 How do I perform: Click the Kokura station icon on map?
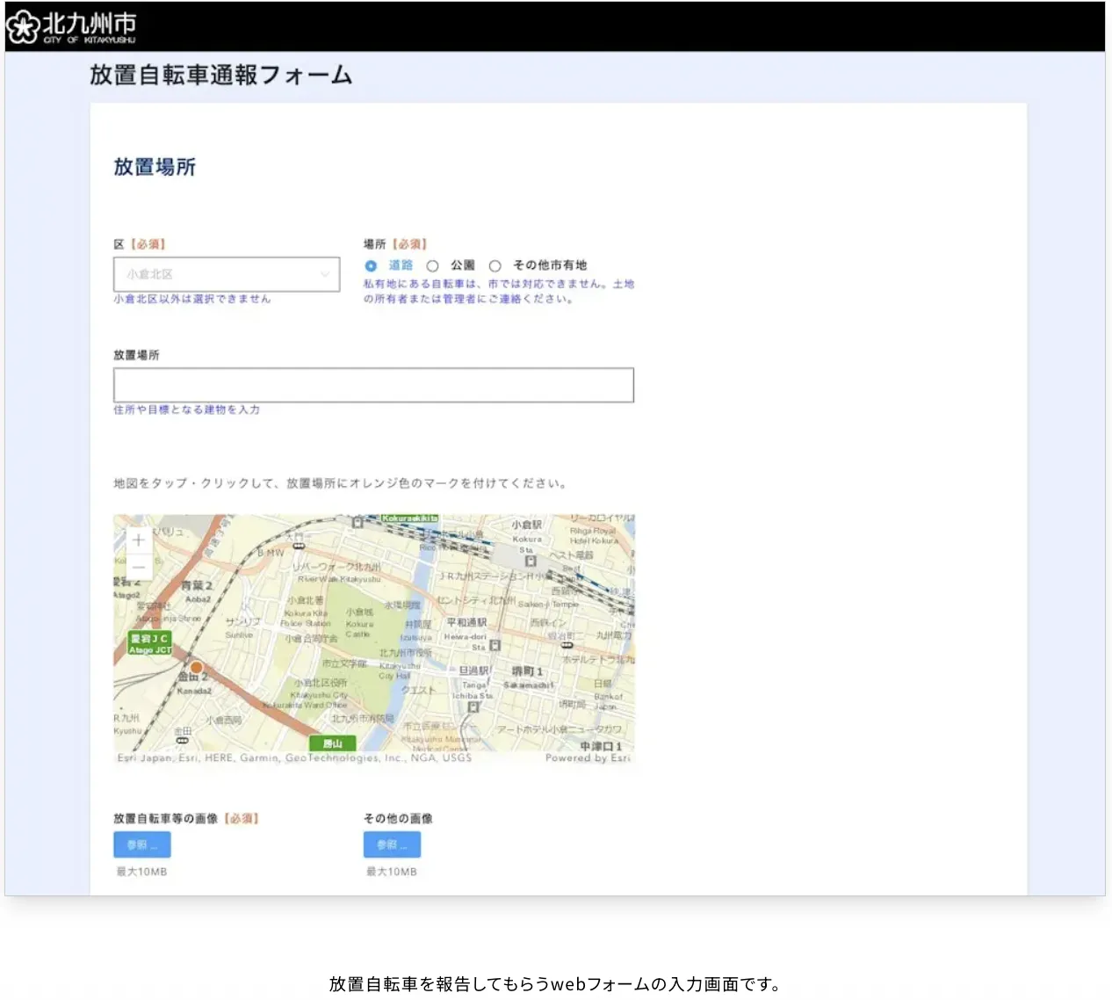coord(530,561)
